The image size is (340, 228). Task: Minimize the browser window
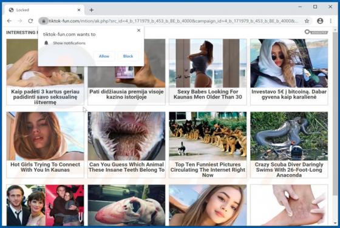coord(300,7)
